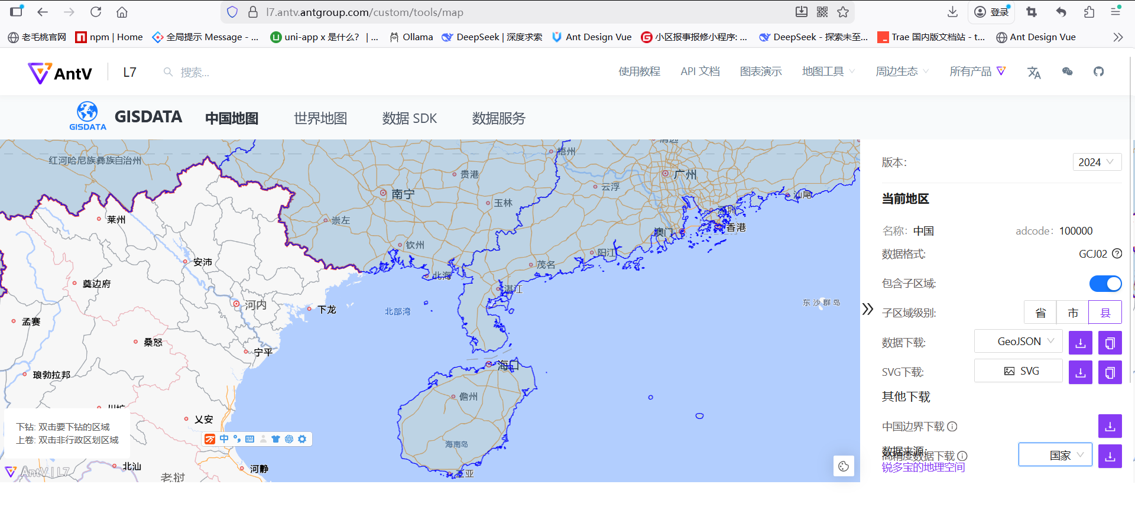
Task: Open the 老毛桃官网 bookmark
Action: click(x=37, y=37)
